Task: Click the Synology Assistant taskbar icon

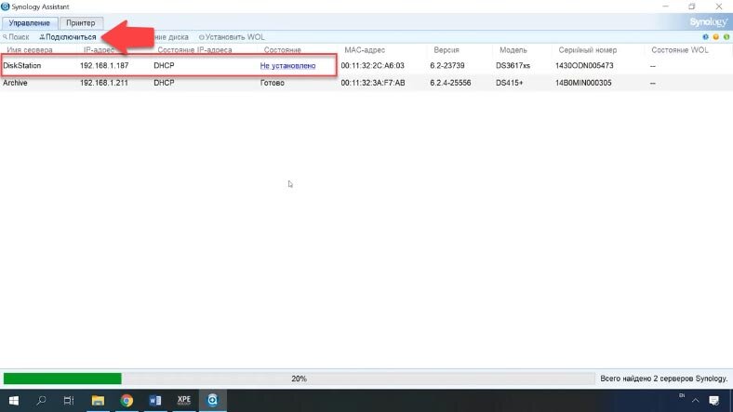Action: point(213,400)
